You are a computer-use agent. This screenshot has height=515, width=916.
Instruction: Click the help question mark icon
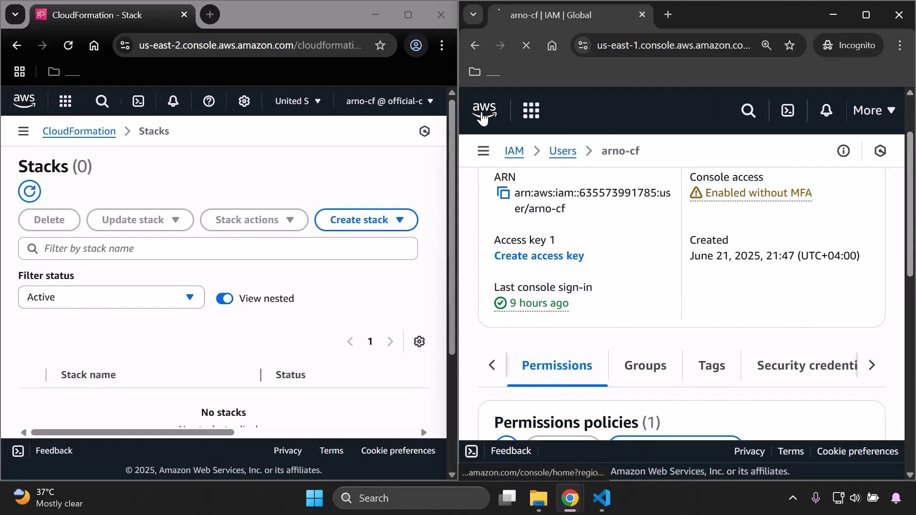pyautogui.click(x=208, y=101)
